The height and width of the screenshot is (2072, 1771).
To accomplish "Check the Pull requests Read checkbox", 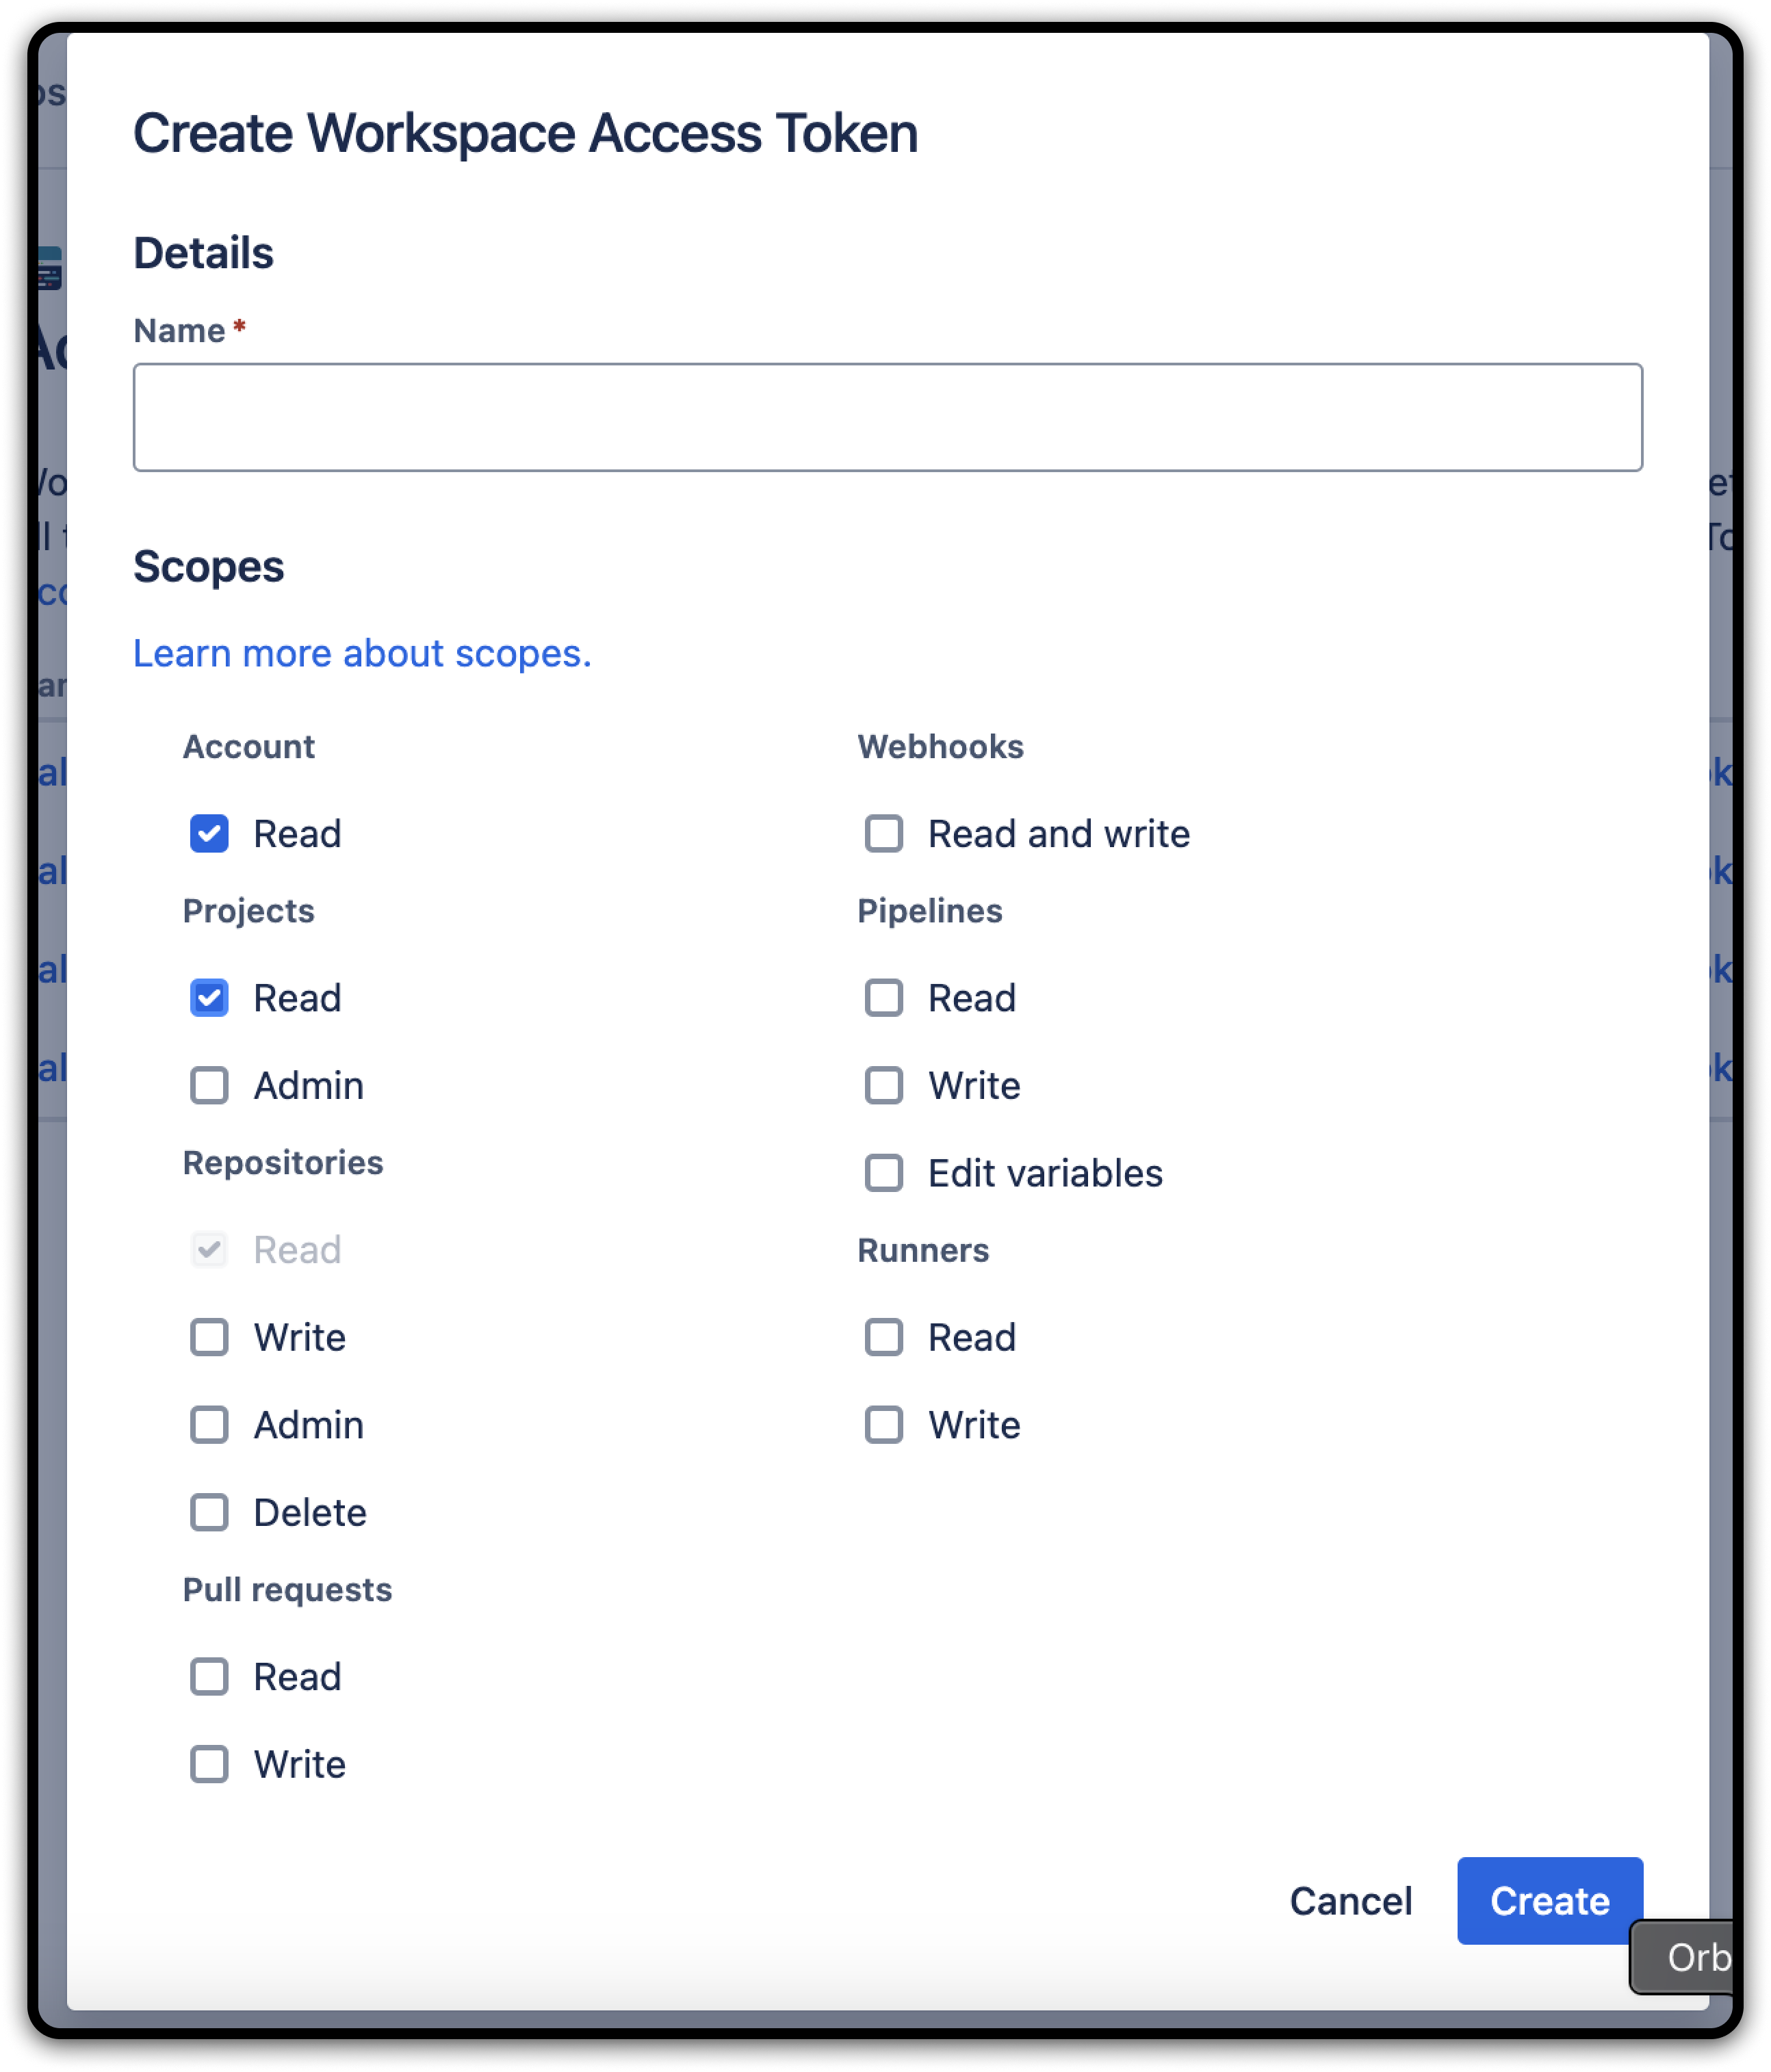I will click(209, 1677).
